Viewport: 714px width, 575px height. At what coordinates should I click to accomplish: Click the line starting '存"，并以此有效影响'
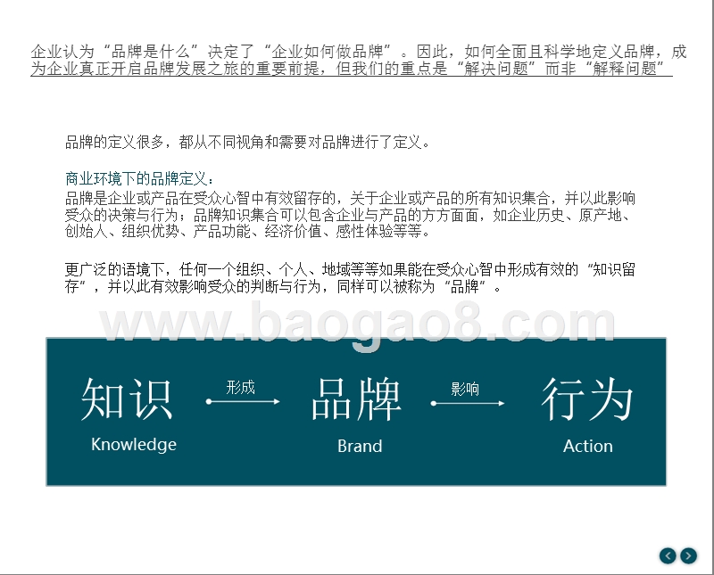coord(283,286)
